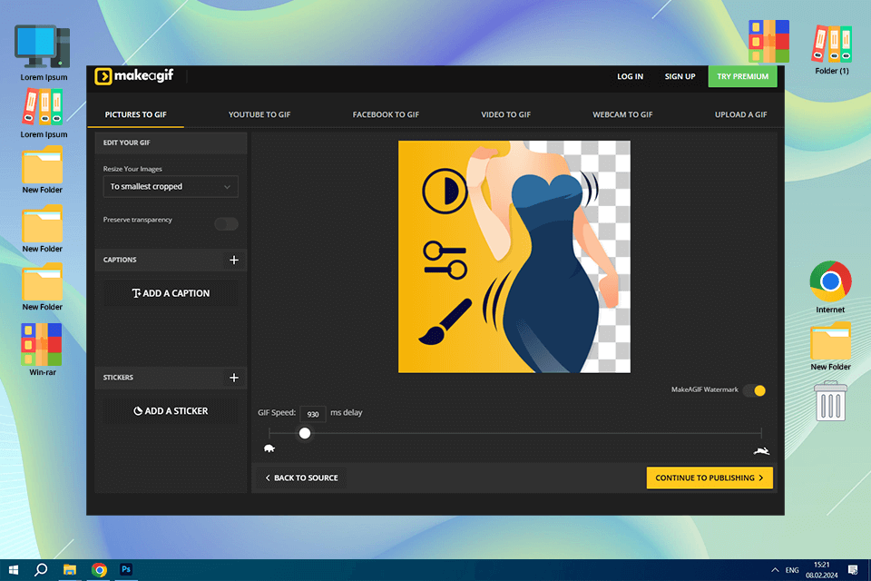Click the GIF speed slider handle
The height and width of the screenshot is (581, 871).
(305, 433)
